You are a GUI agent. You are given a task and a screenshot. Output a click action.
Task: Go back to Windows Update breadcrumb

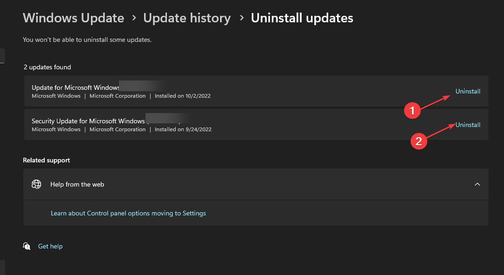click(74, 18)
